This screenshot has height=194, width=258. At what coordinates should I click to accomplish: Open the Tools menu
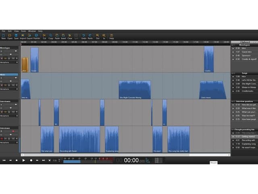(x=23, y=31)
